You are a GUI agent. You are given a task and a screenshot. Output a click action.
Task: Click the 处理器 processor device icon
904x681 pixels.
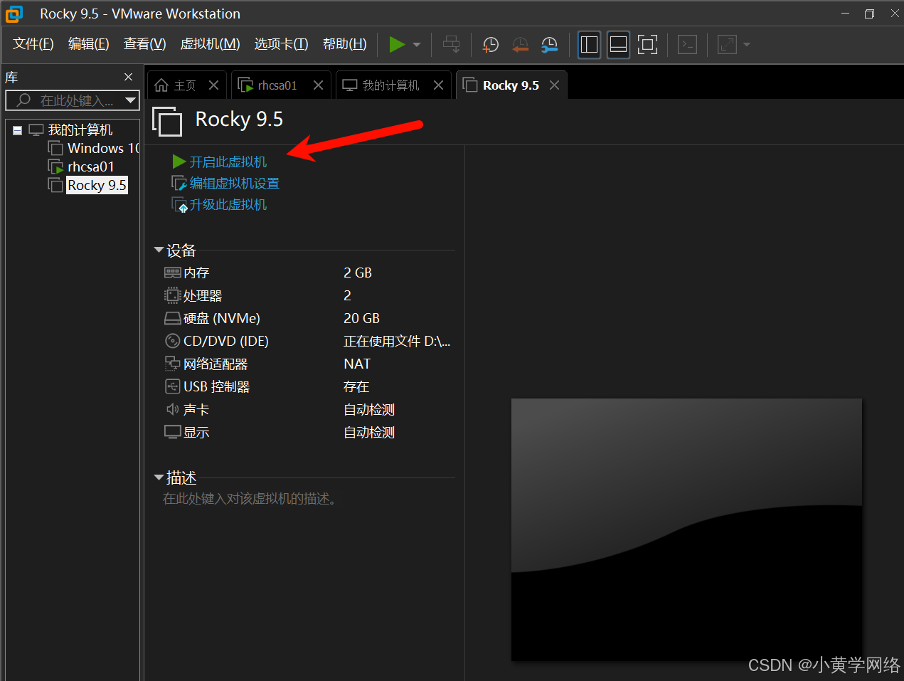pos(172,295)
